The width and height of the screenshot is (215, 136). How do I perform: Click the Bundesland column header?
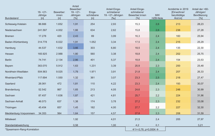(x=12, y=18)
